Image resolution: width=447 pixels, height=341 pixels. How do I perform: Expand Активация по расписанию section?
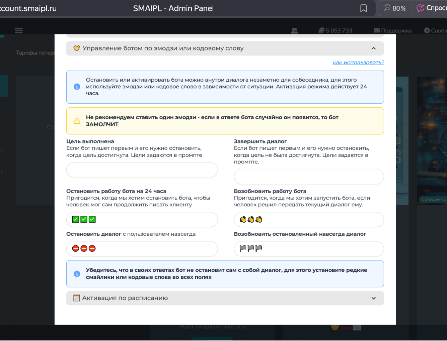pos(225,298)
